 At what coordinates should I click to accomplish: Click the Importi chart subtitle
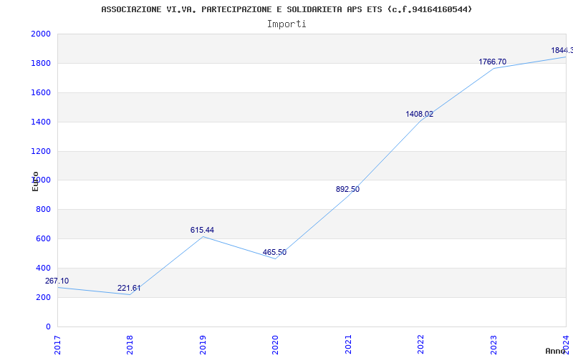tap(286, 24)
